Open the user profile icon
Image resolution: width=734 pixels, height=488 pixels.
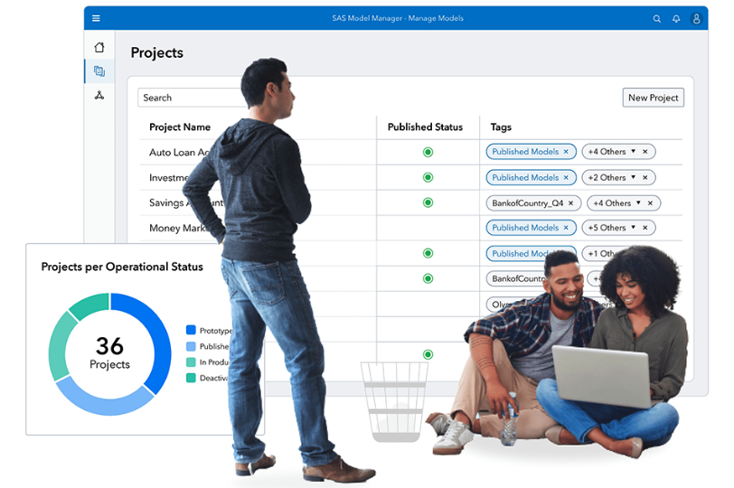[696, 19]
